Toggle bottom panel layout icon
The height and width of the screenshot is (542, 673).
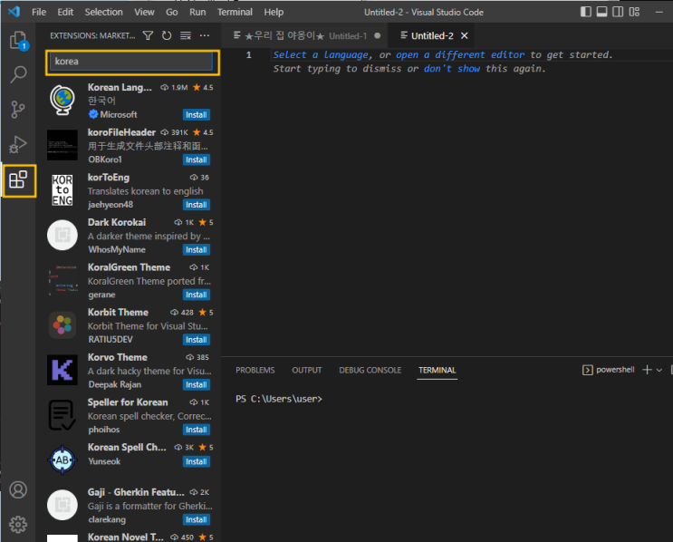[601, 12]
